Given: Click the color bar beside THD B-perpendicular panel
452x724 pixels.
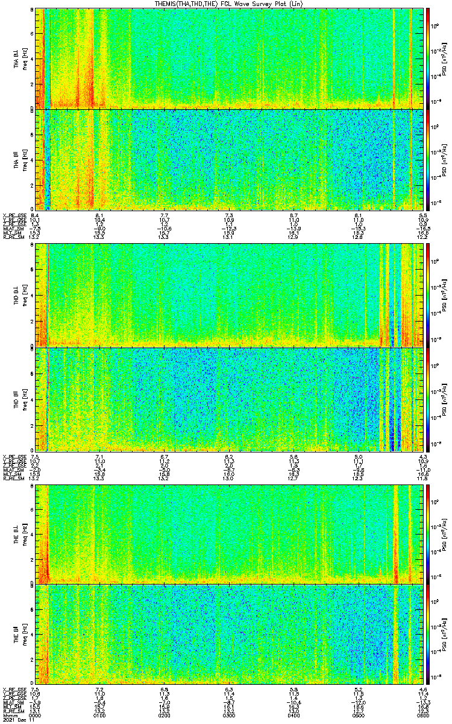Looking at the screenshot, I should [428, 296].
